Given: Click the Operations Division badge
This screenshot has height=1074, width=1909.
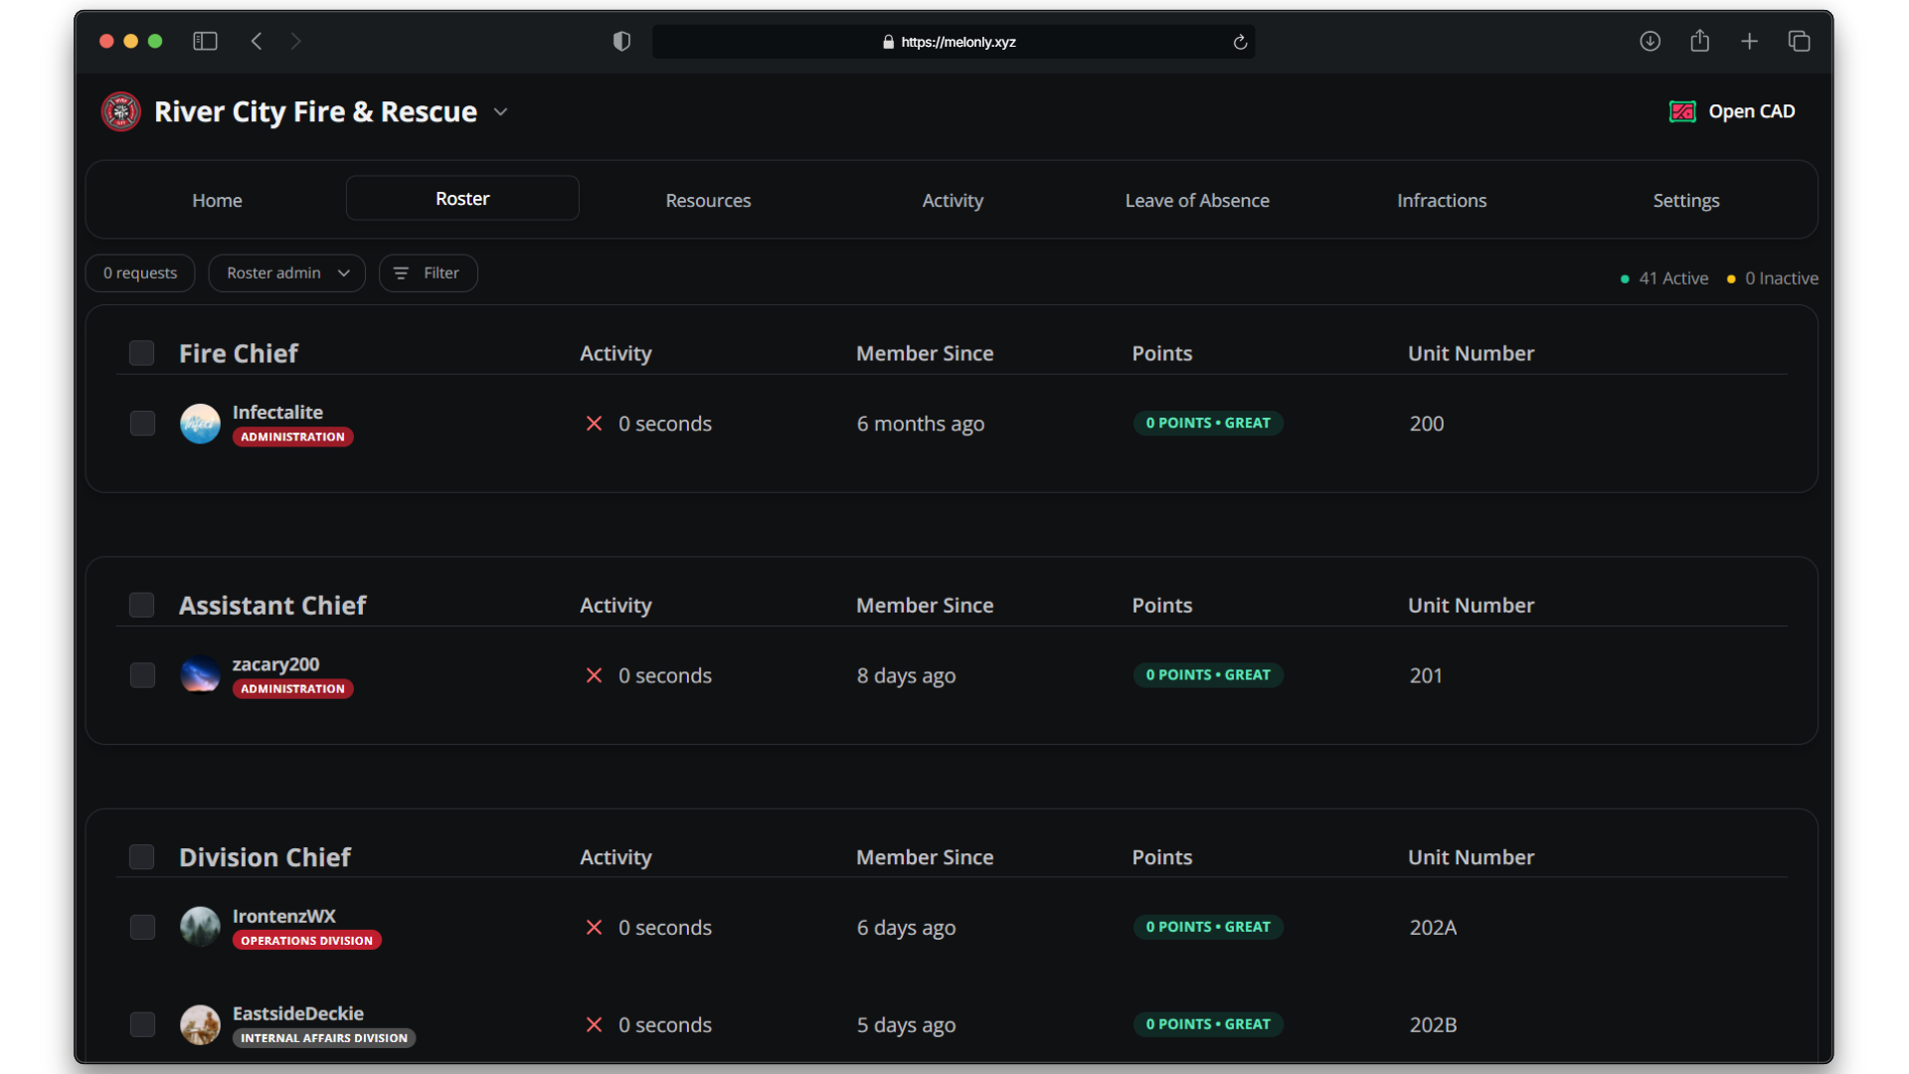Looking at the screenshot, I should [x=306, y=940].
